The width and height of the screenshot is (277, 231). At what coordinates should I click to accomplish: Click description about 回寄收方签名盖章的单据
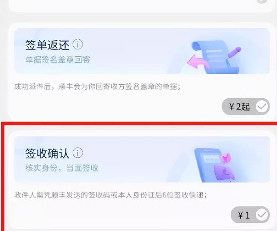click(97, 87)
